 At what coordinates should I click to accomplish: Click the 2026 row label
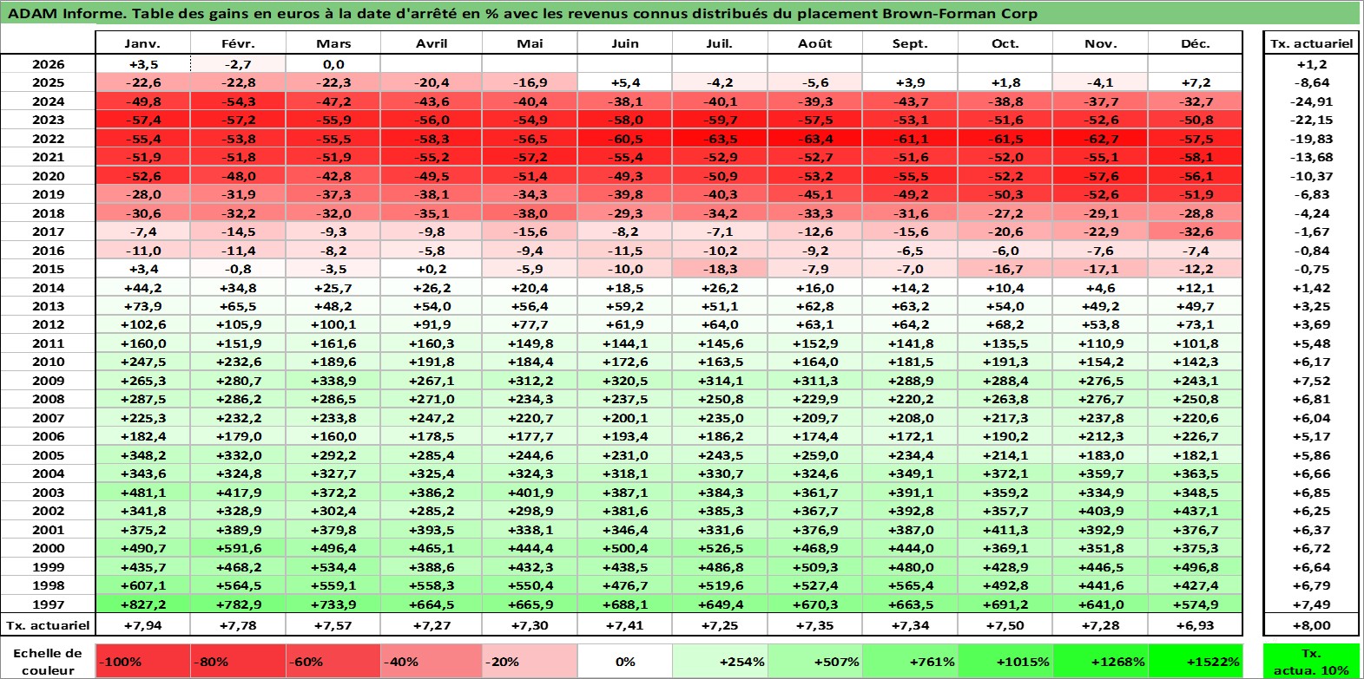click(x=48, y=64)
